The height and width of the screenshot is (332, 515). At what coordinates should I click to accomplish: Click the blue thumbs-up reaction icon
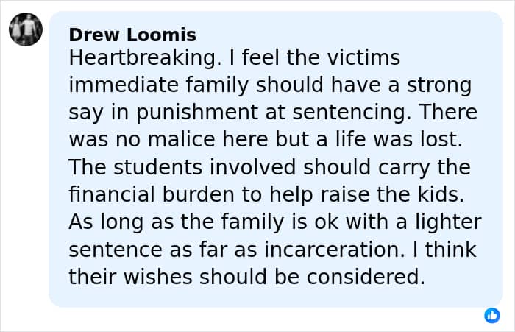click(x=492, y=315)
